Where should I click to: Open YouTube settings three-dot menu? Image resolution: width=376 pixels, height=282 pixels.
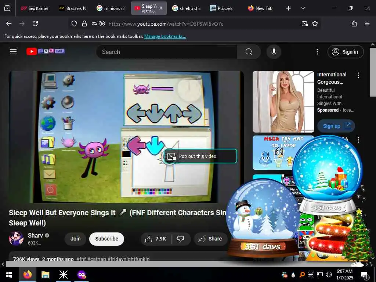coord(317,52)
